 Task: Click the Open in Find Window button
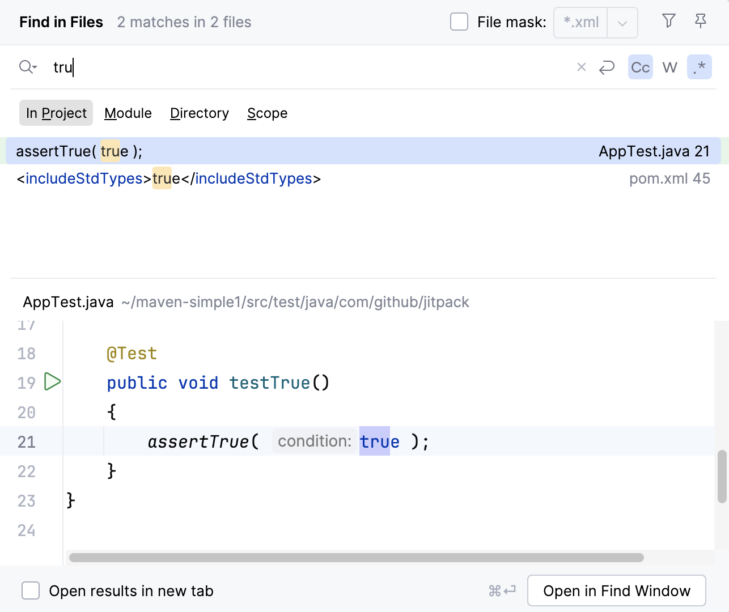pyautogui.click(x=616, y=590)
